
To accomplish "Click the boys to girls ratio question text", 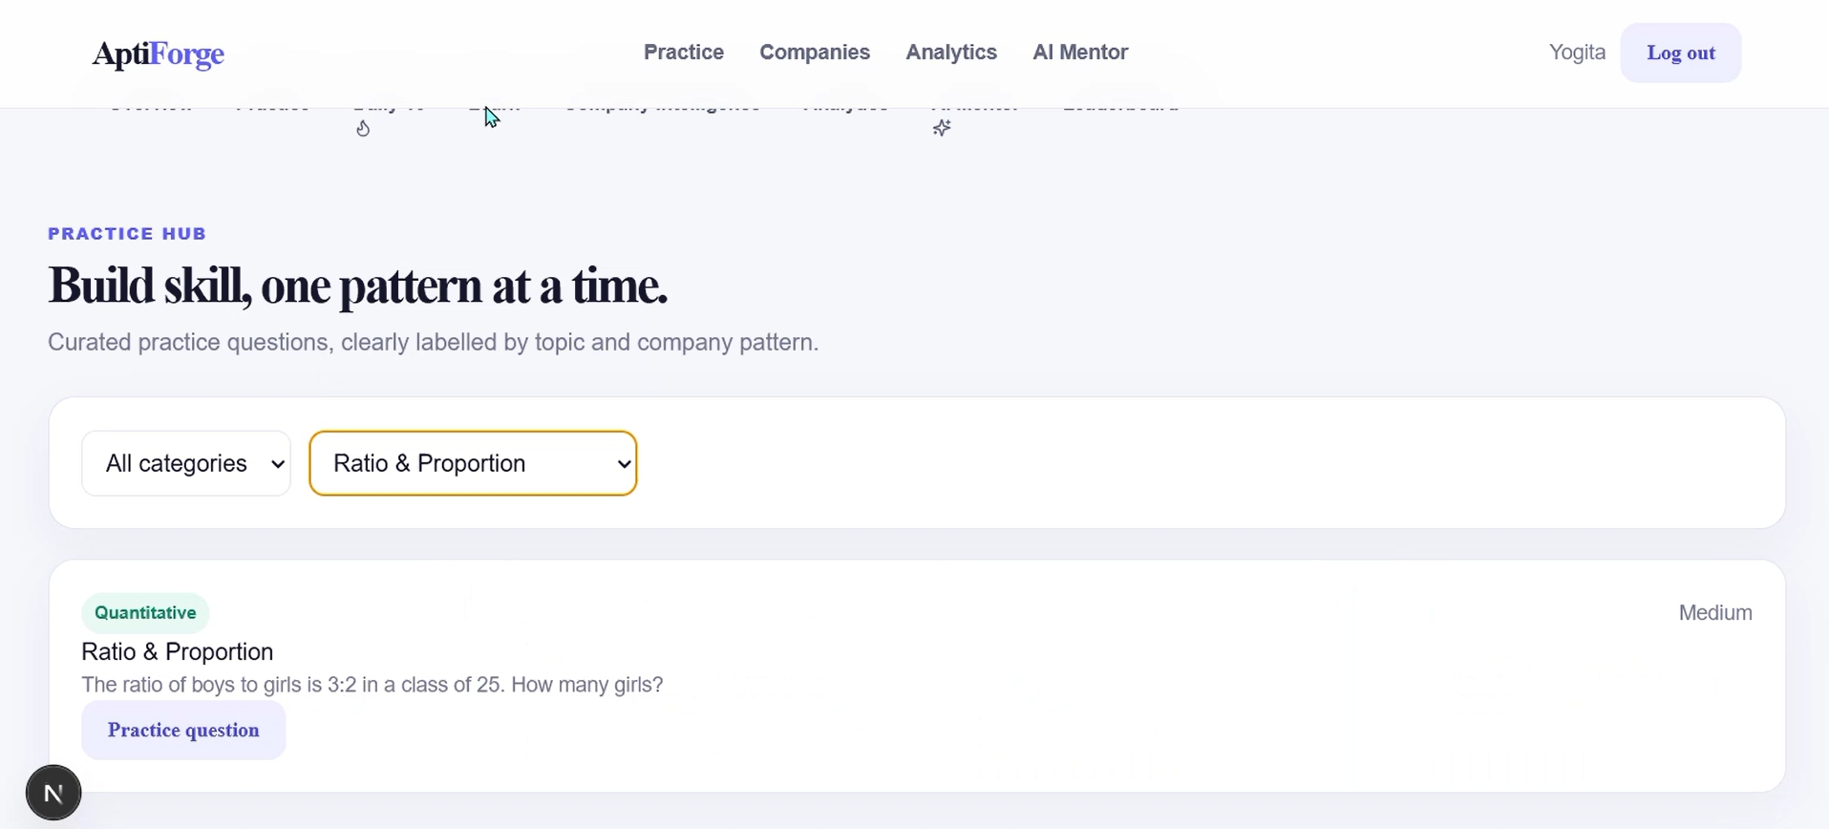I will pyautogui.click(x=372, y=685).
